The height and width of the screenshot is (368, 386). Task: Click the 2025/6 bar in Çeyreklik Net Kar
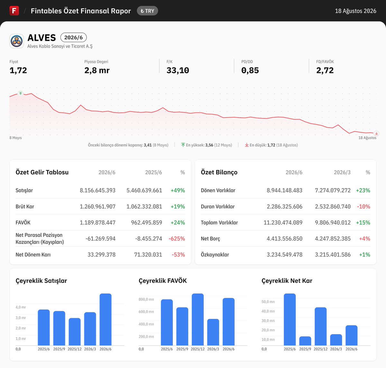(290, 319)
